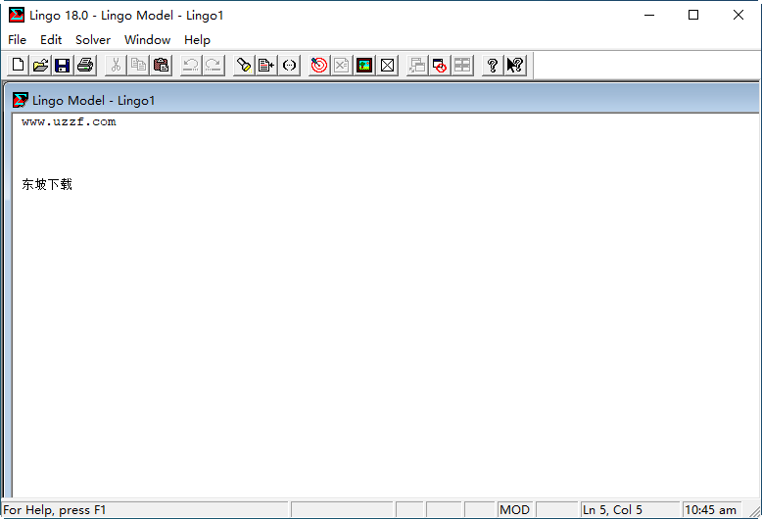Click the New document toolbar icon
This screenshot has width=762, height=519.
(x=18, y=65)
